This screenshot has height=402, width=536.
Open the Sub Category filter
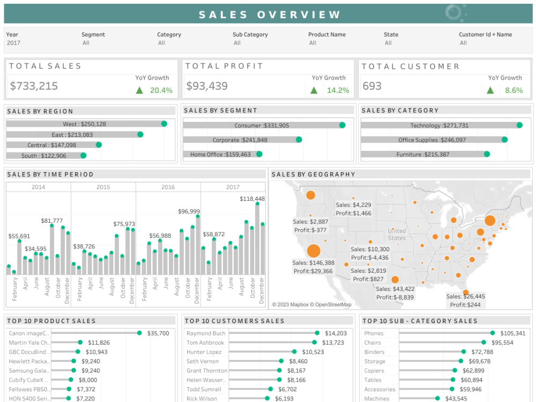point(236,43)
